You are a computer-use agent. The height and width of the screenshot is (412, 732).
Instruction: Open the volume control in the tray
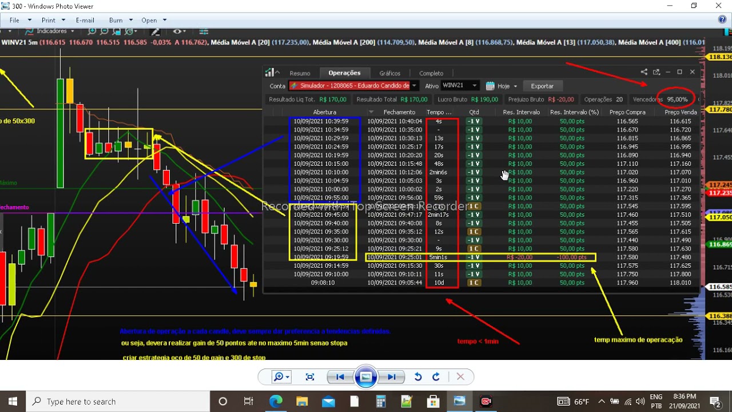tap(640, 401)
